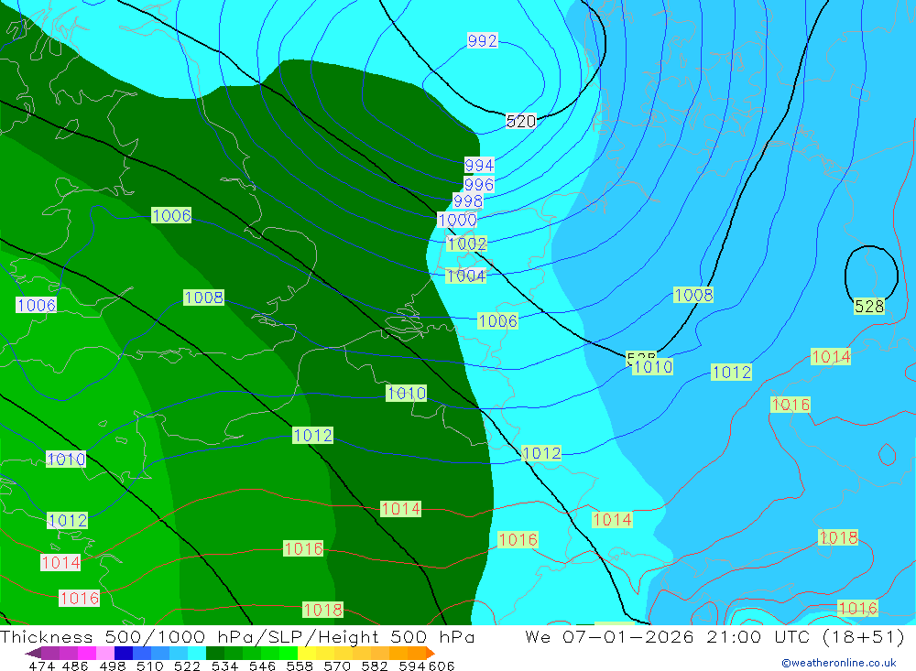The image size is (916, 671).
Task: Select the 1002 isobar label
Action: click(467, 244)
